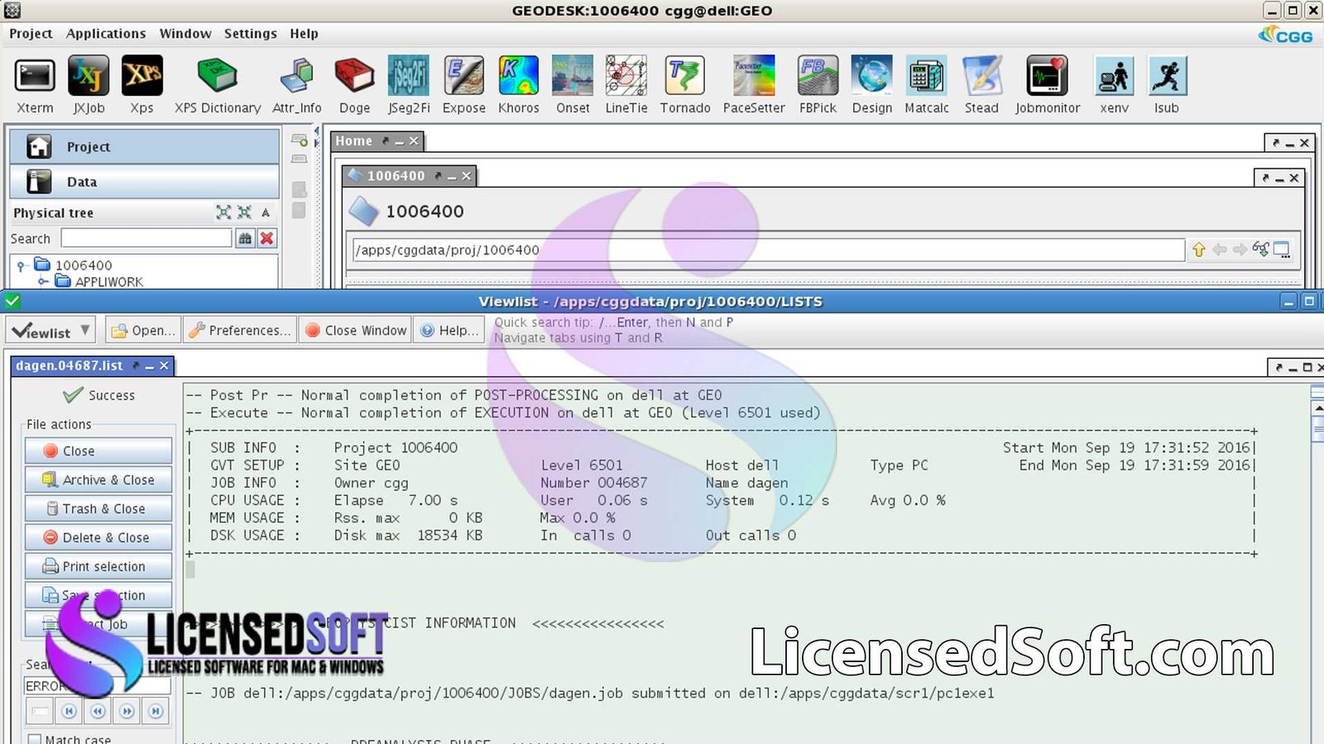Select the dagen.04687.list tab
Image resolution: width=1324 pixels, height=744 pixels.
click(x=70, y=365)
